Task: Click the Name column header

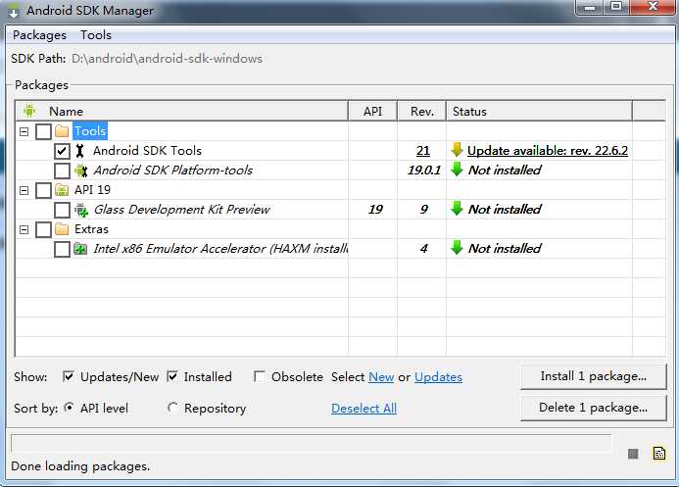Action: [x=182, y=112]
